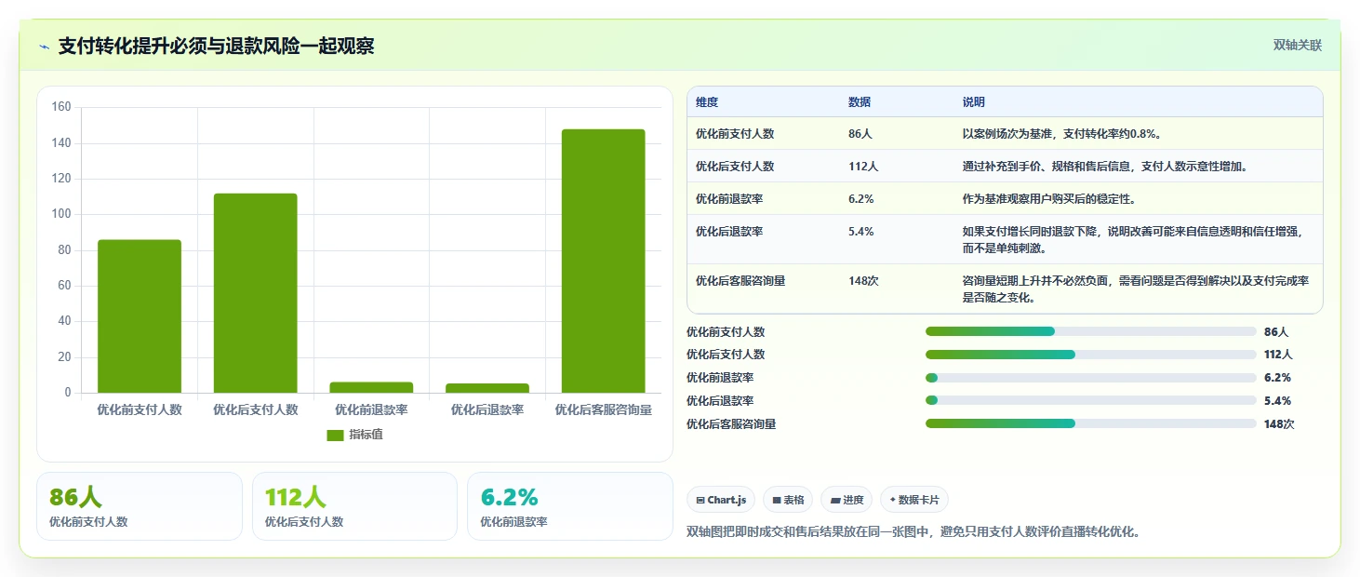Click the 优化前支付人数 row in the table
The width and height of the screenshot is (1360, 577).
pyautogui.click(x=1005, y=134)
